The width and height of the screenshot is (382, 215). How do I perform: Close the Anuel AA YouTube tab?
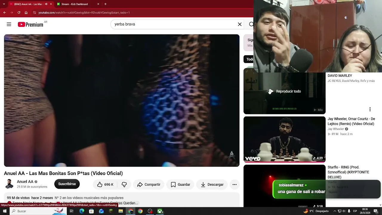51,4
